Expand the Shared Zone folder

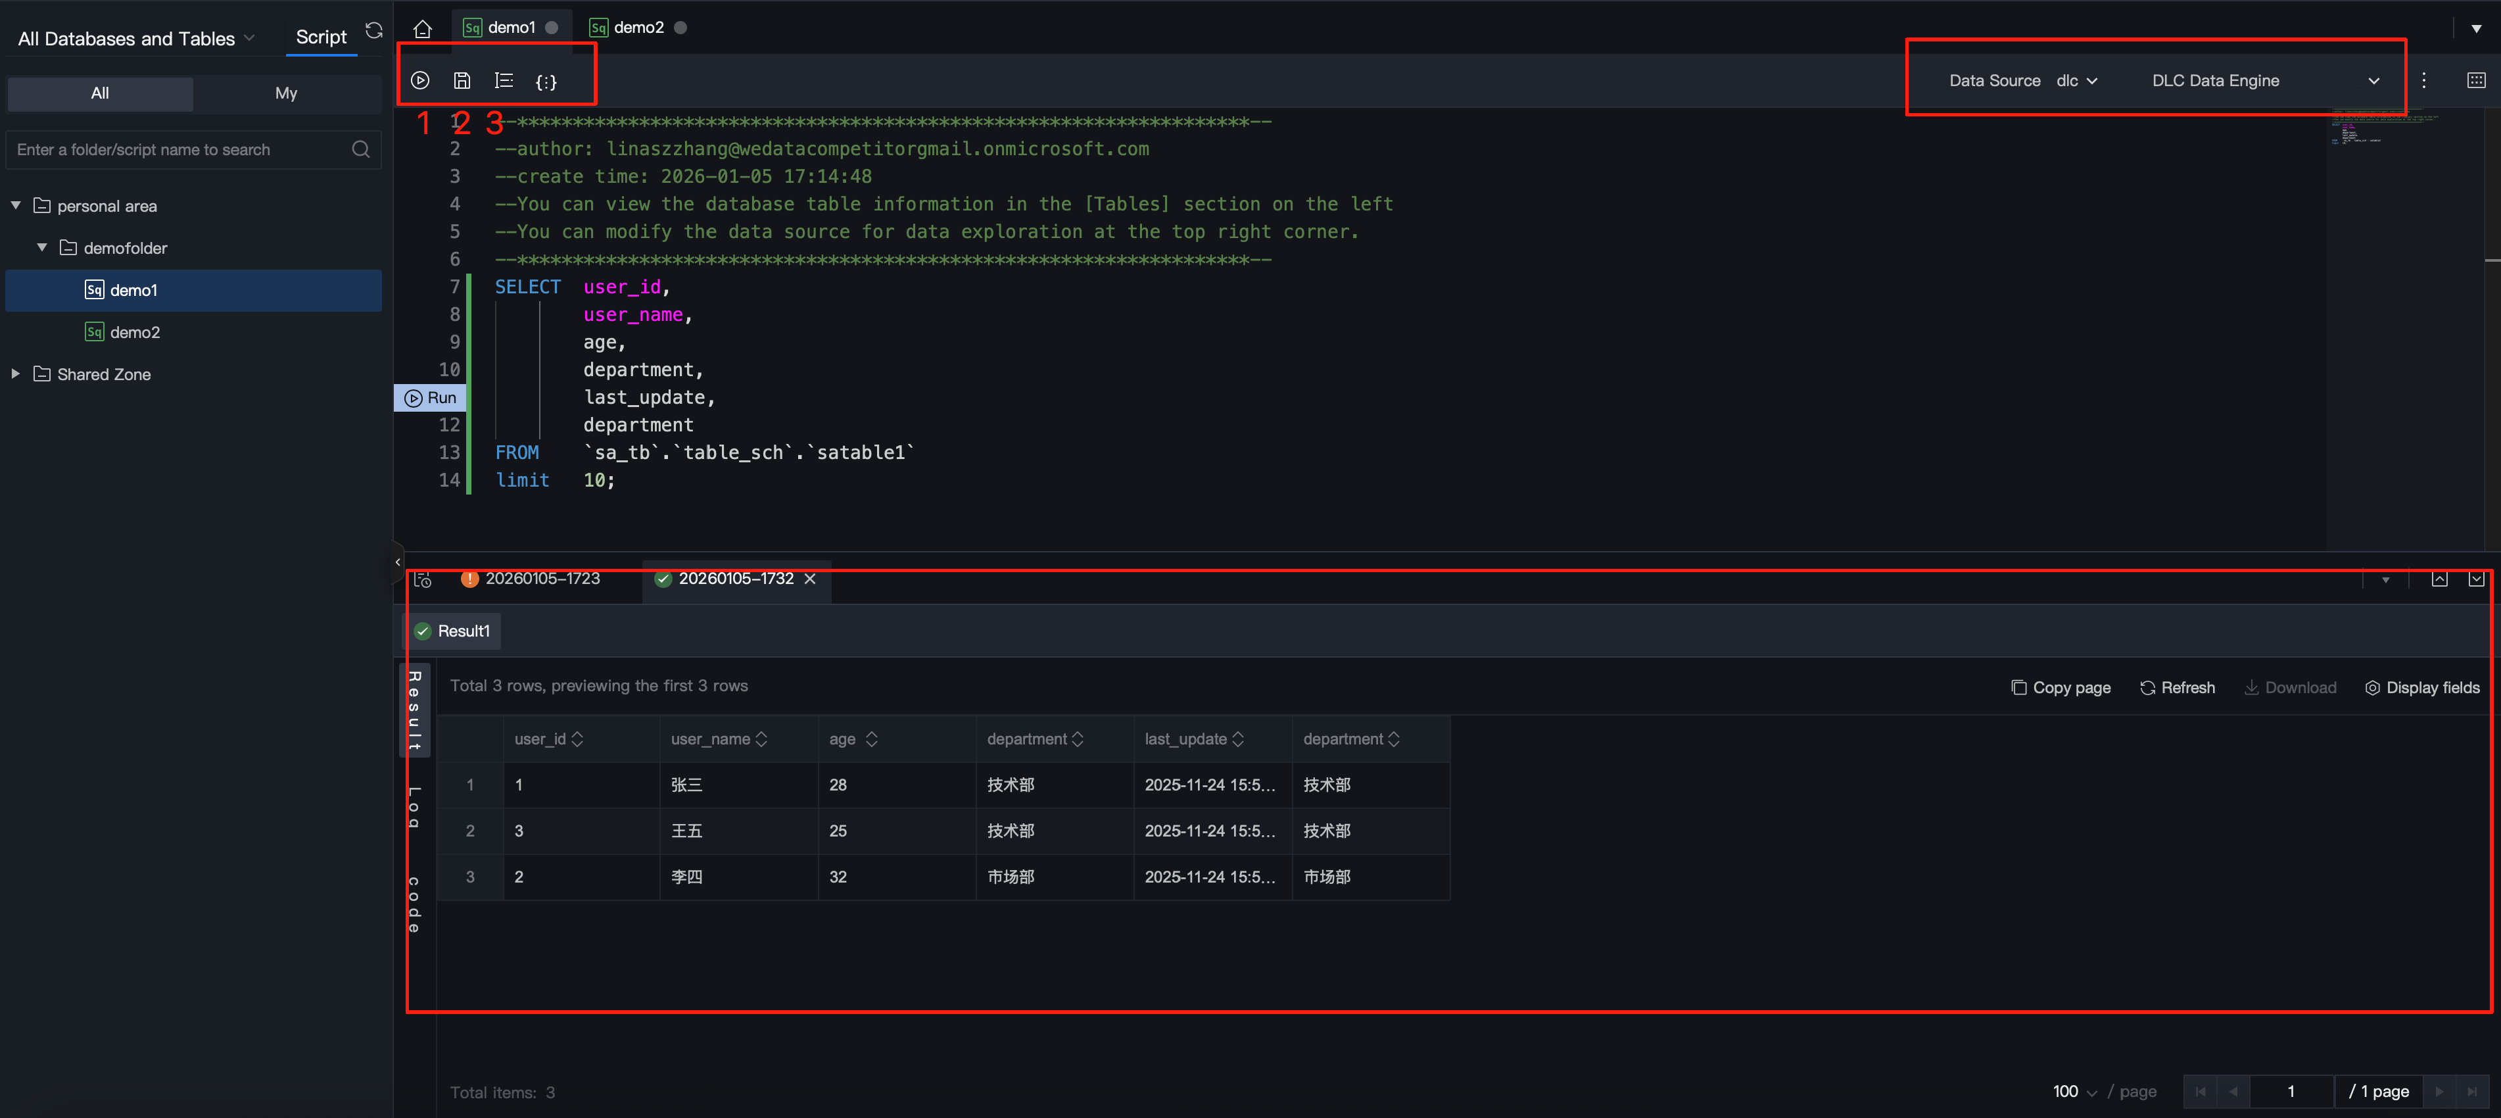coord(16,374)
